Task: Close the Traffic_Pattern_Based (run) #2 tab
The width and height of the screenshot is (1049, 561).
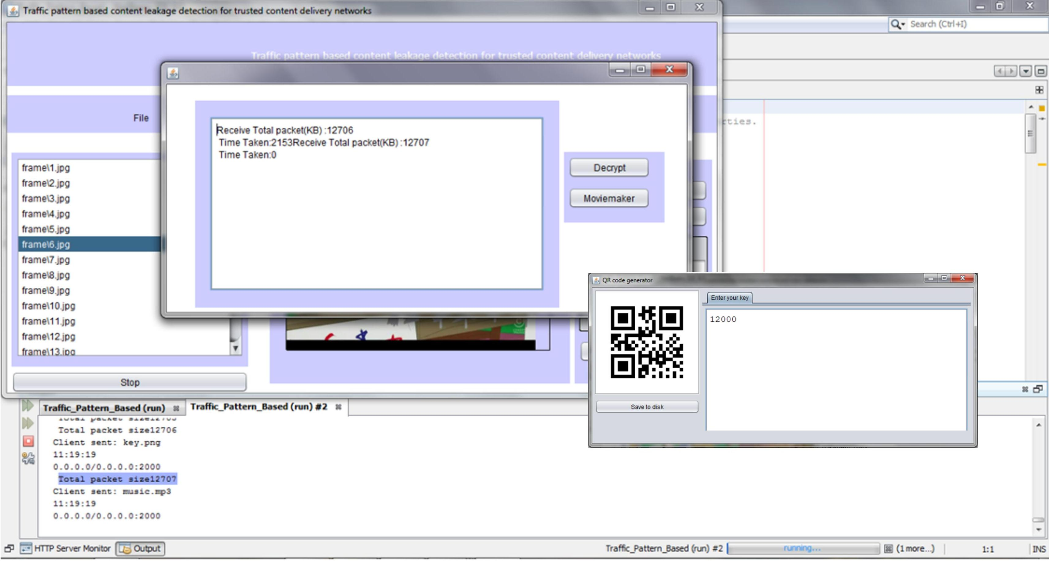Action: click(338, 407)
